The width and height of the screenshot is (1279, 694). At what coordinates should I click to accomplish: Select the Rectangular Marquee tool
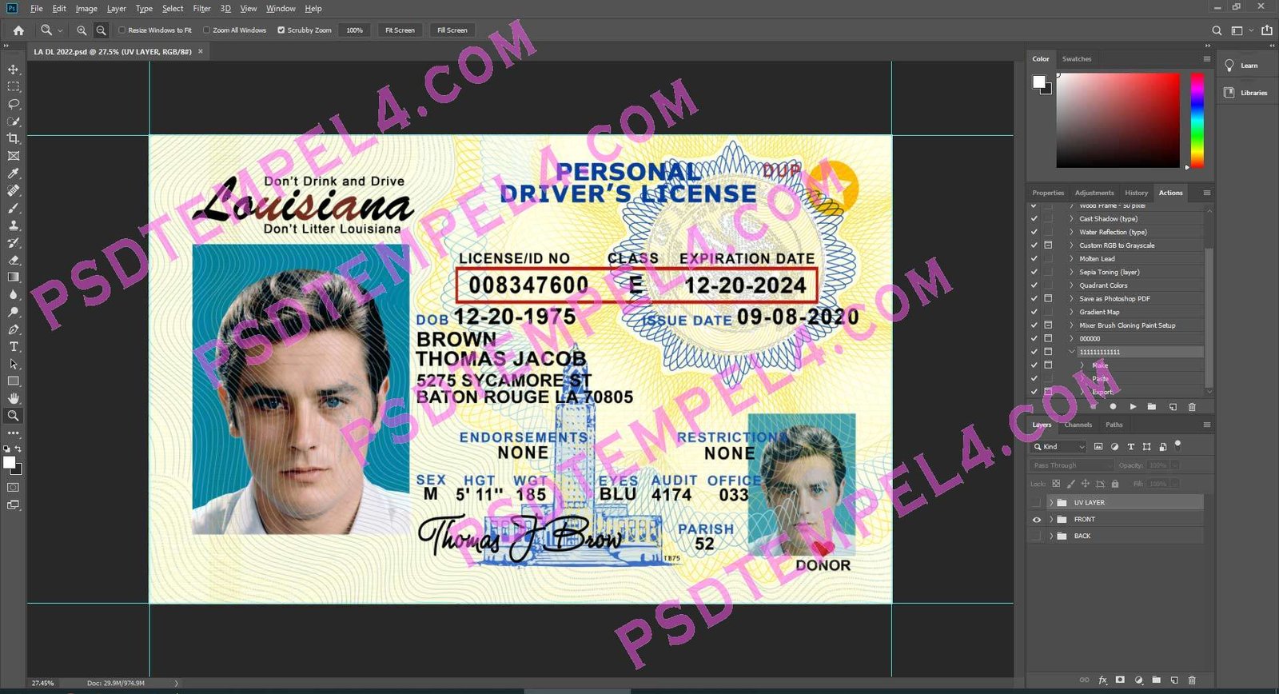pos(14,86)
